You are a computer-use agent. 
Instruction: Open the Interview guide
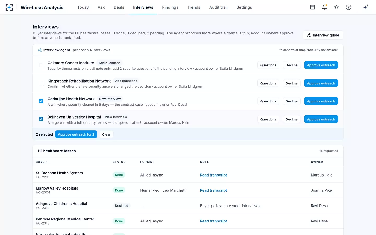(323, 35)
